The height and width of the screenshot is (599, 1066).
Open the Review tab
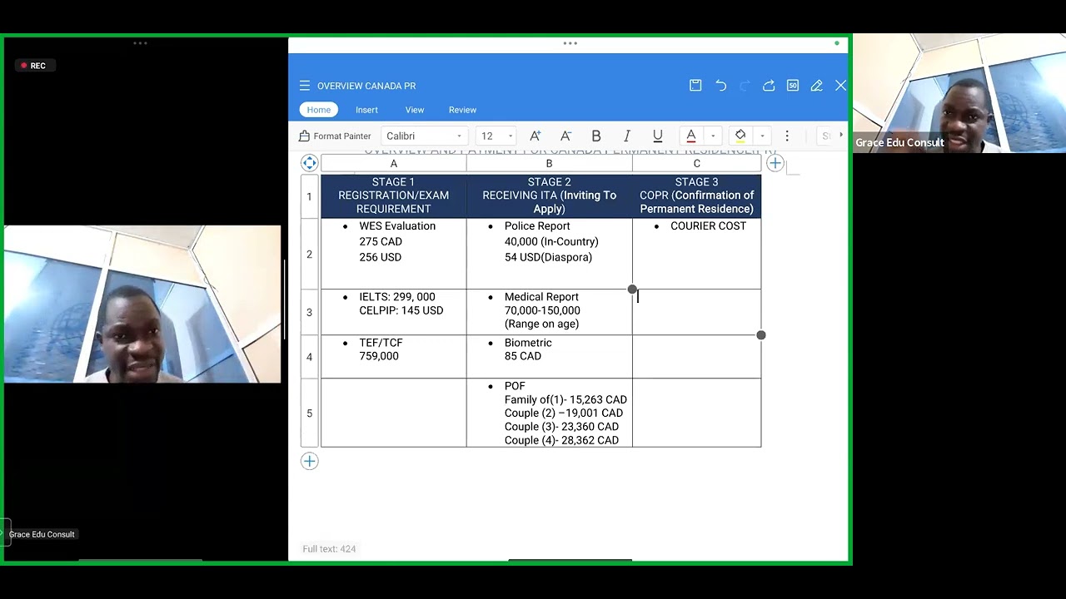click(x=462, y=110)
